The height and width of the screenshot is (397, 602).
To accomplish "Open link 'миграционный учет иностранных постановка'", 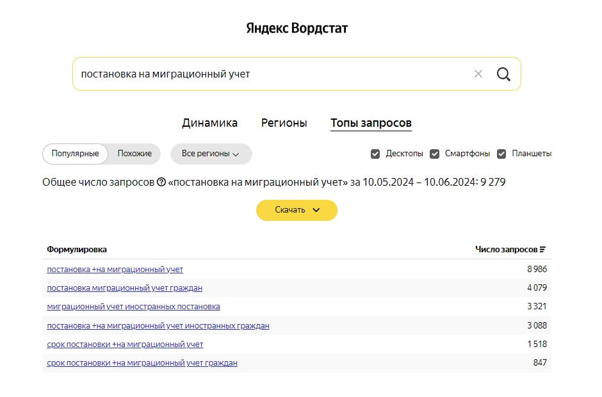I will (x=133, y=307).
